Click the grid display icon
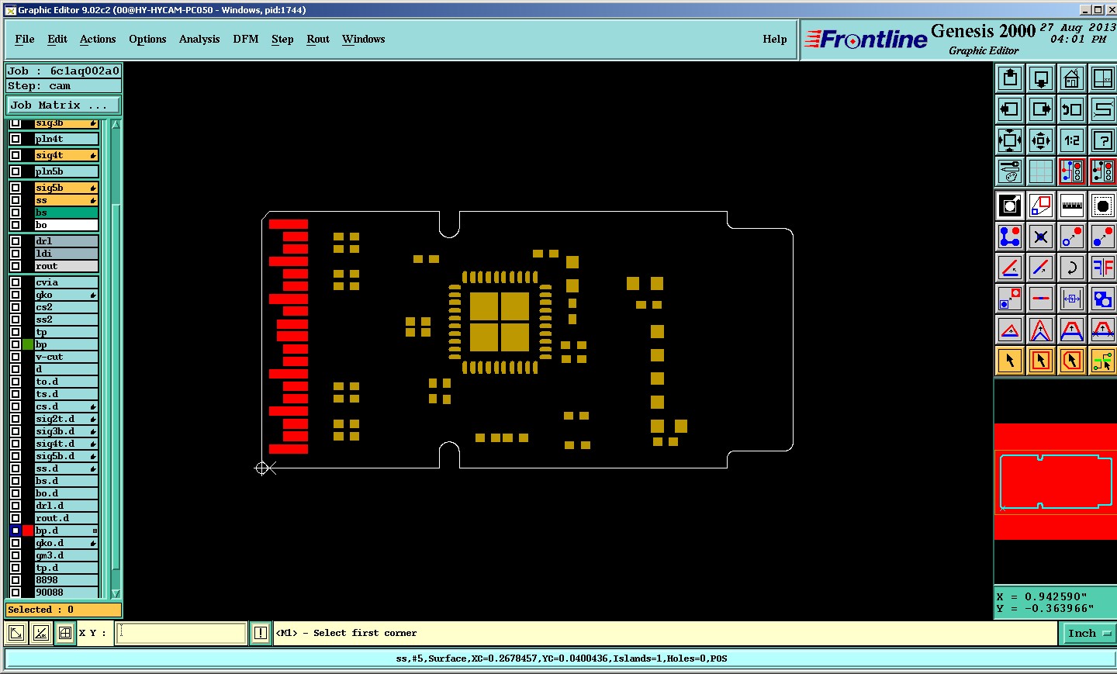 tap(1041, 171)
